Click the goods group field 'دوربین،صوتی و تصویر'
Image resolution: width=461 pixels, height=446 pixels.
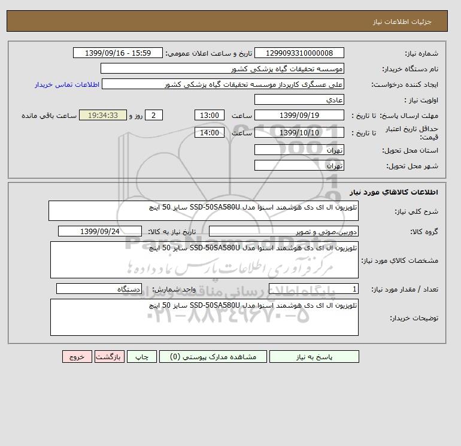click(x=283, y=231)
